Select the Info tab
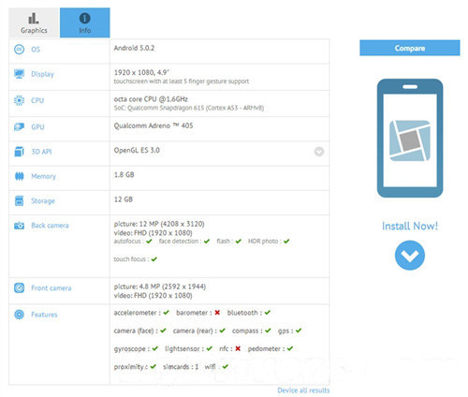The width and height of the screenshot is (468, 397). click(x=85, y=22)
